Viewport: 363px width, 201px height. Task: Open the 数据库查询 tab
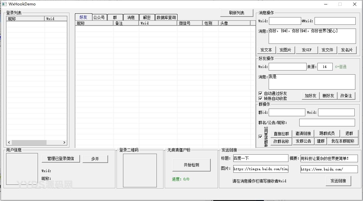click(x=166, y=17)
